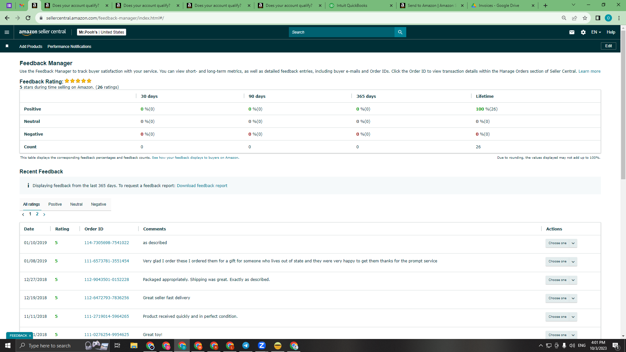Open the Seller Central hamburger menu
Screen dimensions: 626x352
pyautogui.click(x=7, y=32)
